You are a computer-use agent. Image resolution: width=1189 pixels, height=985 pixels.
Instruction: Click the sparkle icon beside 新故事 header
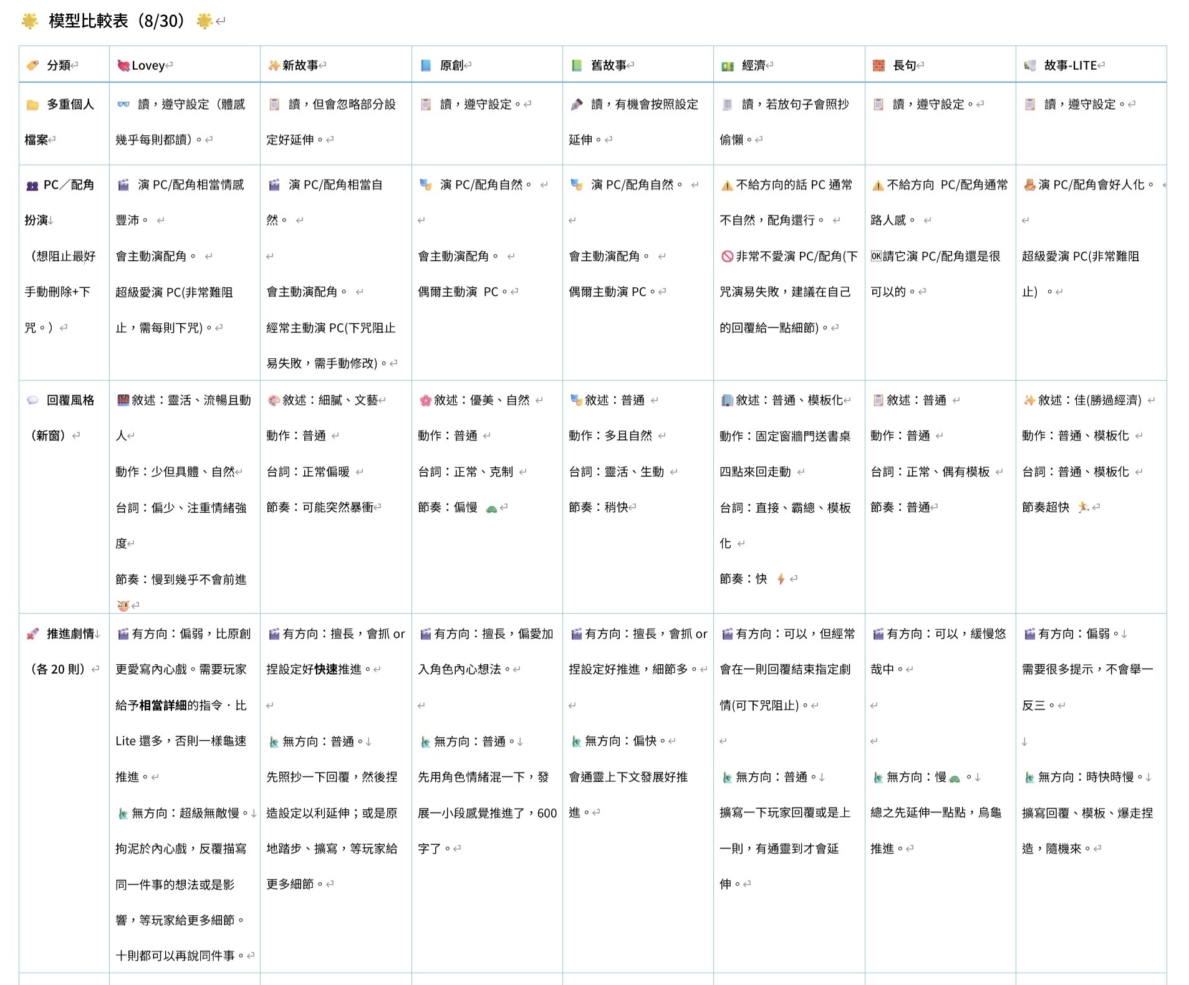(x=273, y=65)
